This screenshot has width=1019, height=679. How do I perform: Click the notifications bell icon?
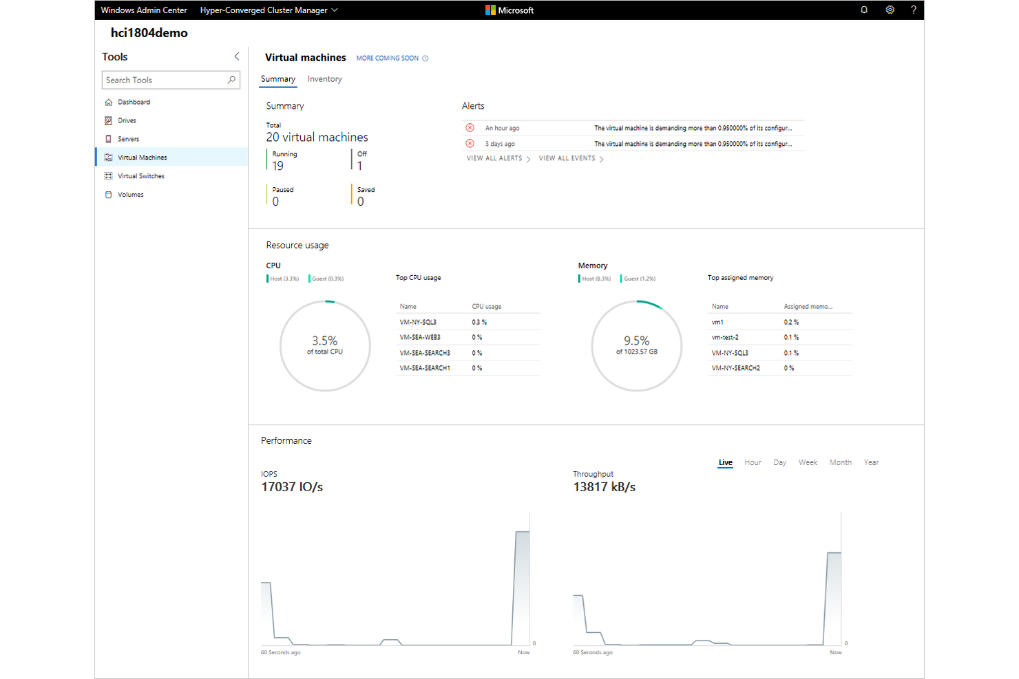[x=864, y=10]
